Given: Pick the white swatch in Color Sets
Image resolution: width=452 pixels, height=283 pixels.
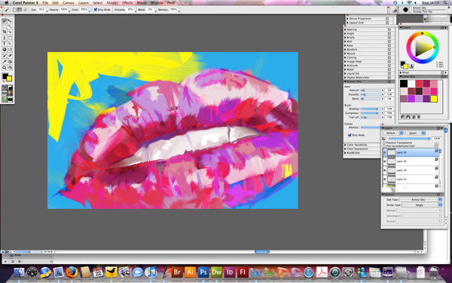Looking at the screenshot, I should (x=411, y=84).
